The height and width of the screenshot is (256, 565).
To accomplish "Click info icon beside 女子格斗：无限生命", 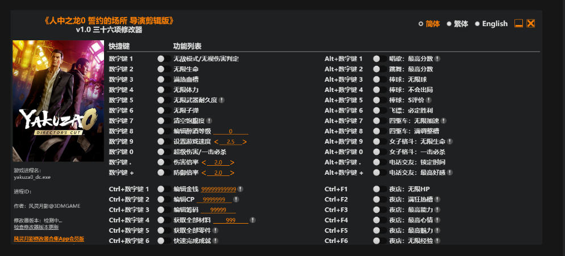I will click(450, 141).
